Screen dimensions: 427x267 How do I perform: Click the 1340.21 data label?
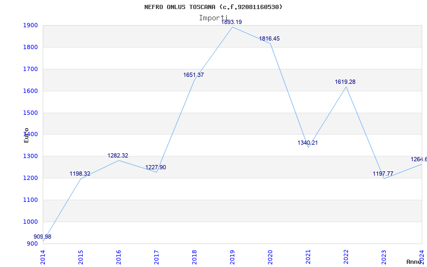click(x=307, y=143)
